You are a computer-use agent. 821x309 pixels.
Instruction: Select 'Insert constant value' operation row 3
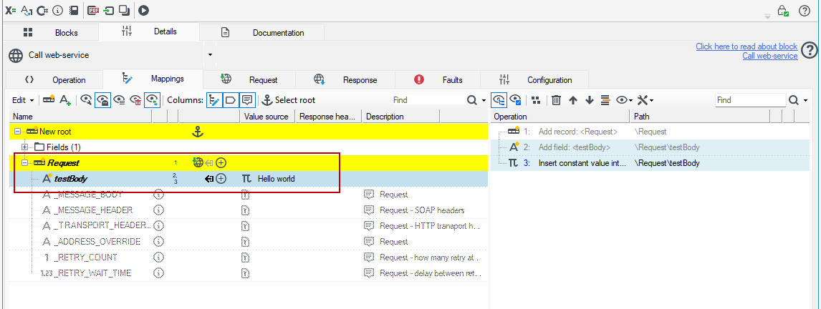650,163
